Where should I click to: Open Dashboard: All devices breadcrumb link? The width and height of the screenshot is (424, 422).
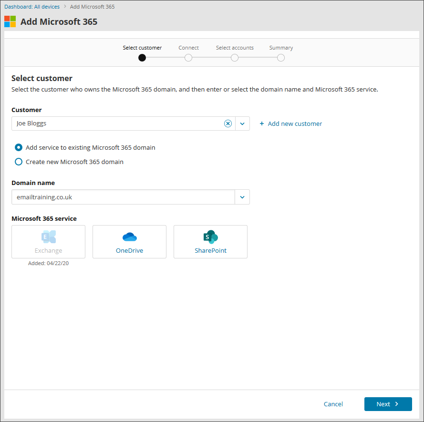[32, 7]
